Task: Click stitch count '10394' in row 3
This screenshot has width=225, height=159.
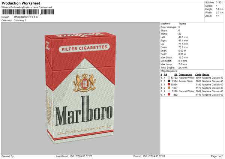Action: [x=174, y=84]
